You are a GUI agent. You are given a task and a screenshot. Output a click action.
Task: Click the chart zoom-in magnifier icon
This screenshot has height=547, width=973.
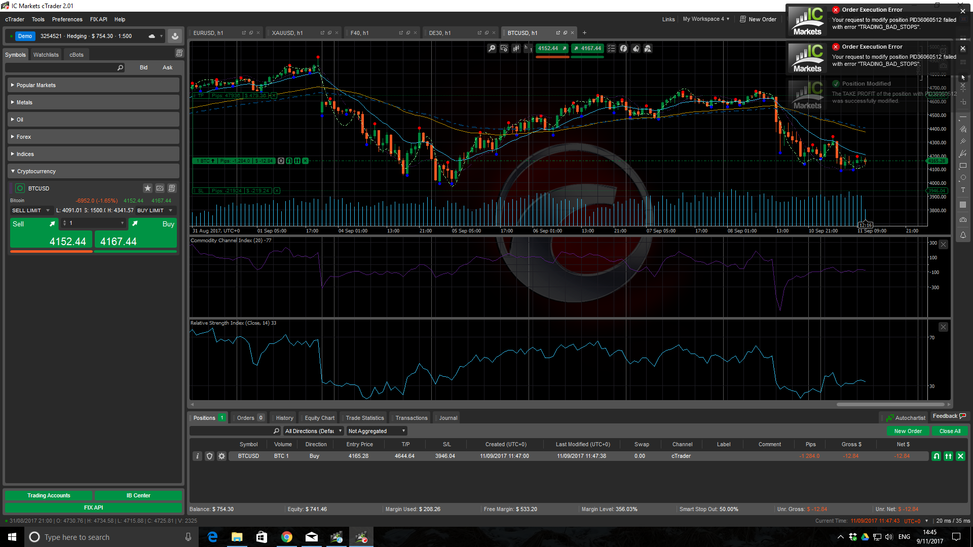coord(492,49)
